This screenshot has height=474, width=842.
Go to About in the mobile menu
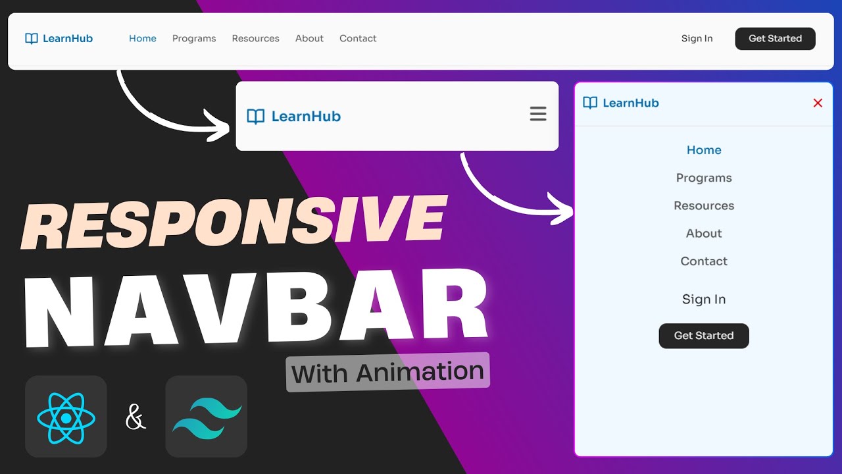click(704, 233)
